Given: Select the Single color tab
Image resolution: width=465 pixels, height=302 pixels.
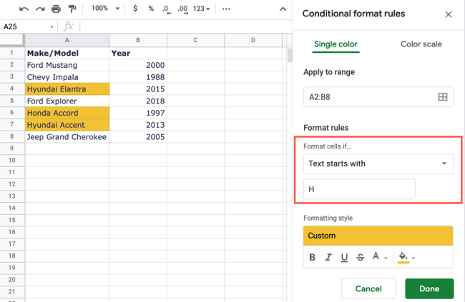Looking at the screenshot, I should pyautogui.click(x=336, y=44).
